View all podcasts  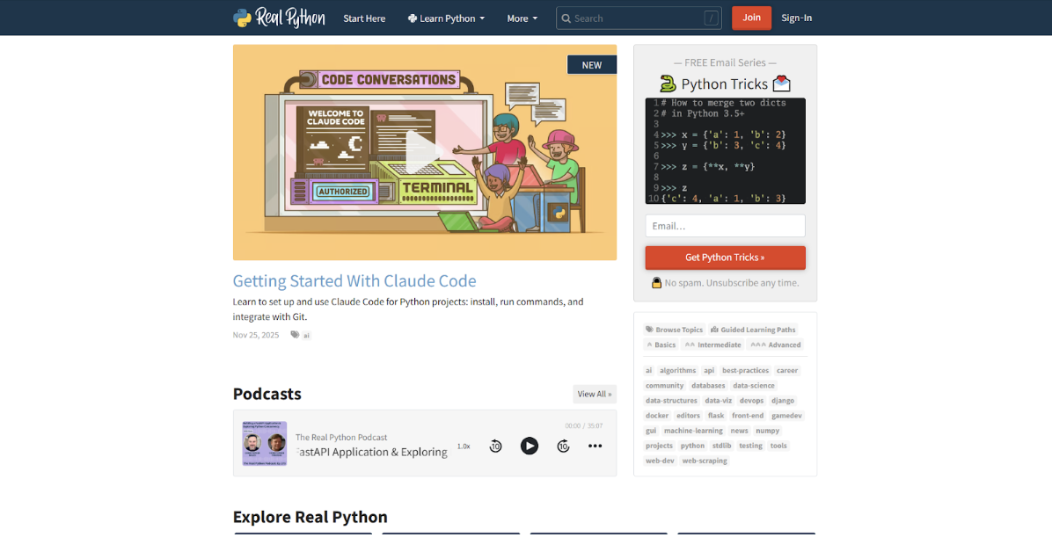pyautogui.click(x=595, y=394)
